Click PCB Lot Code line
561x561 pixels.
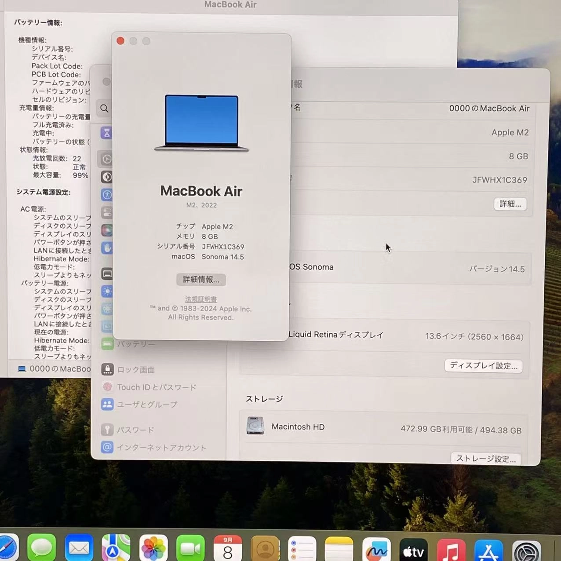(x=56, y=74)
